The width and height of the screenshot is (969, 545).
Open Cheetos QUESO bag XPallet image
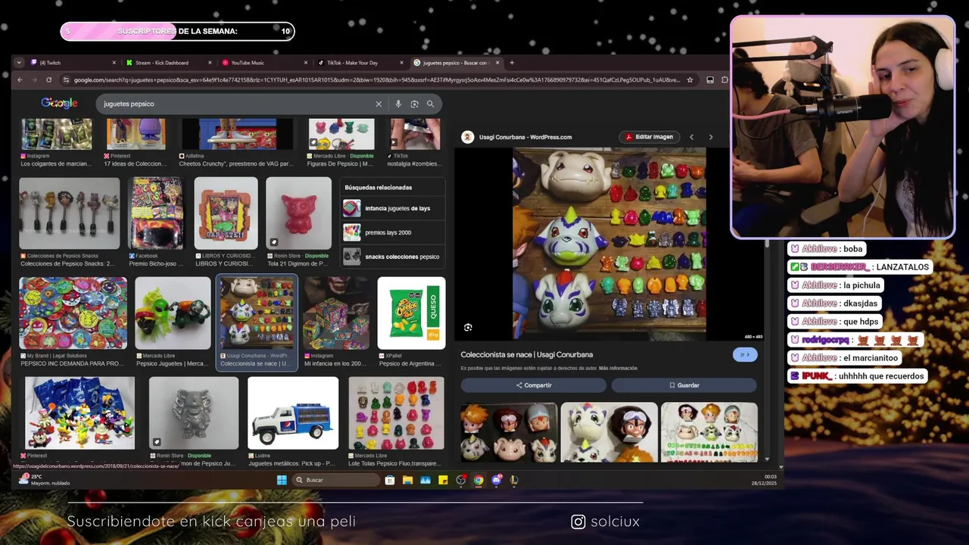pos(411,313)
